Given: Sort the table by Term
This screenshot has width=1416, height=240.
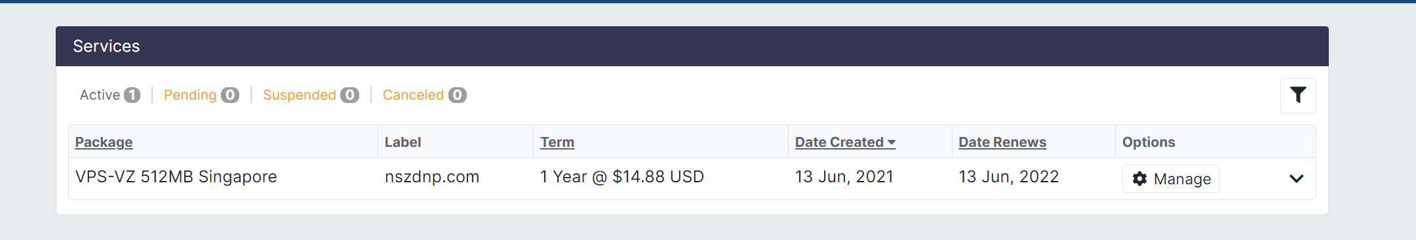Looking at the screenshot, I should tap(557, 142).
